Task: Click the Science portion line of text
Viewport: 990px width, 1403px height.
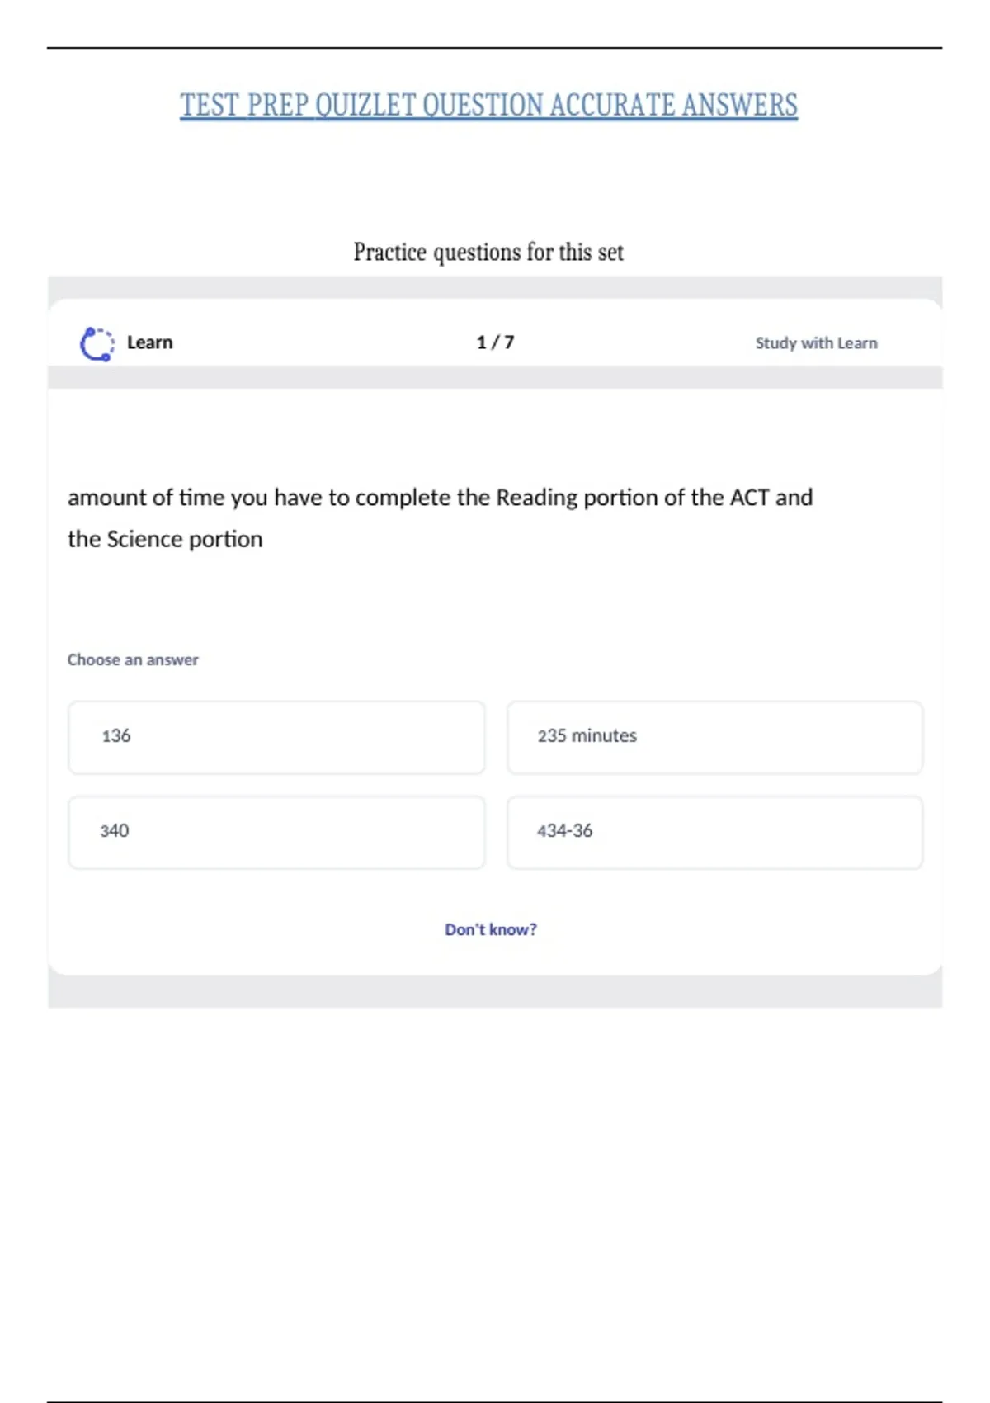Action: click(x=165, y=539)
